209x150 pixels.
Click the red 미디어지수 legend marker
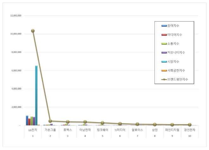pos(164,34)
